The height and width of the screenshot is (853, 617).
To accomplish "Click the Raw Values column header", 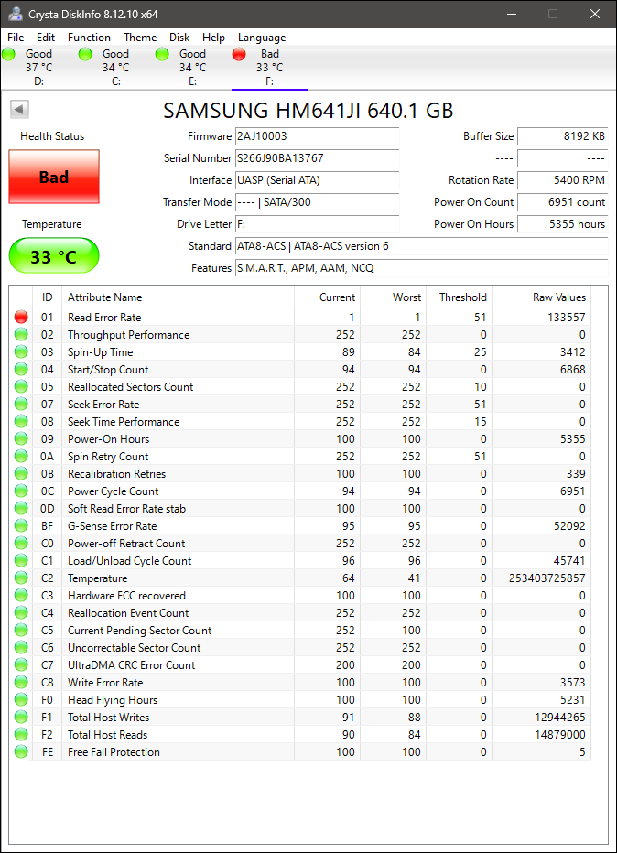I will pos(541,297).
